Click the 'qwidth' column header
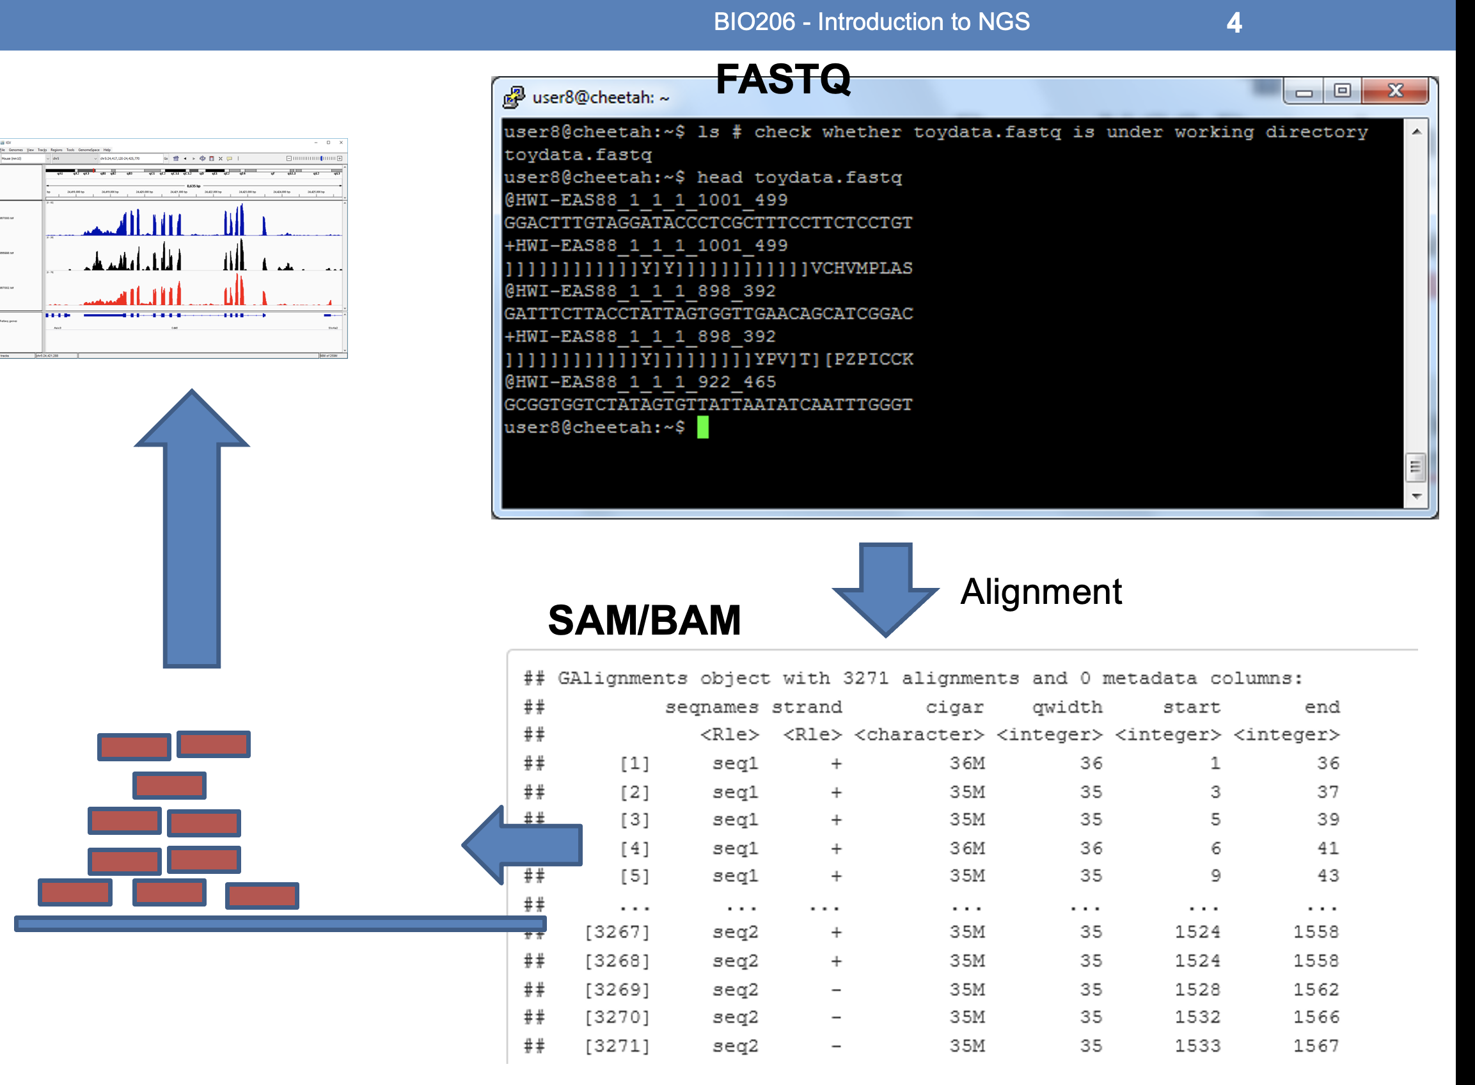This screenshot has height=1085, width=1475. point(1066,708)
